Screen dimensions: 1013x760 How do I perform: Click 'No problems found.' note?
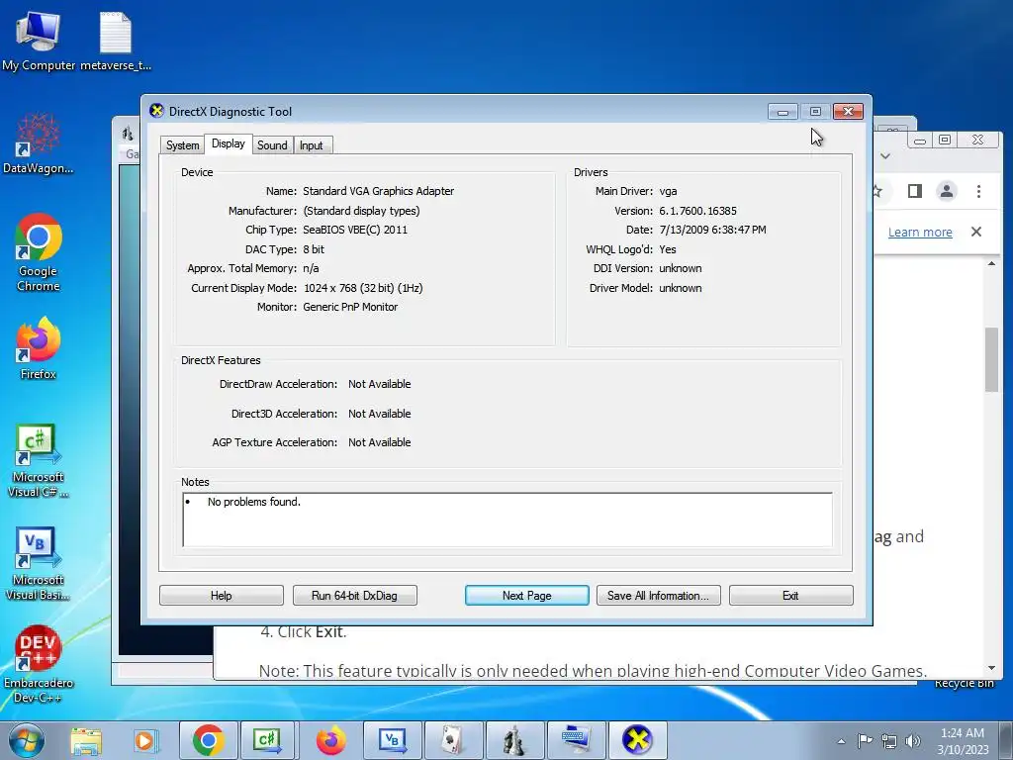[x=254, y=502]
